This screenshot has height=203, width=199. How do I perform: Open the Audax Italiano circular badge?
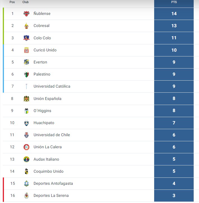point(27,159)
